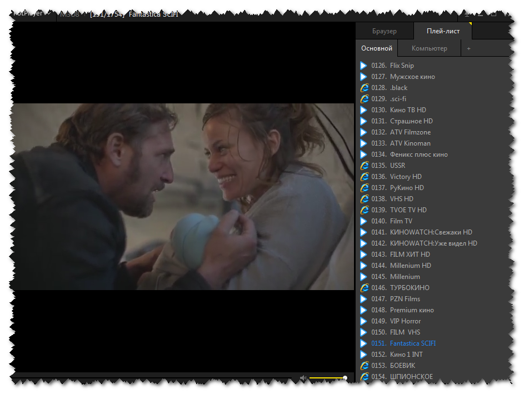
Task: Click the play icon beside Кино ТВ HD
Action: [x=363, y=110]
